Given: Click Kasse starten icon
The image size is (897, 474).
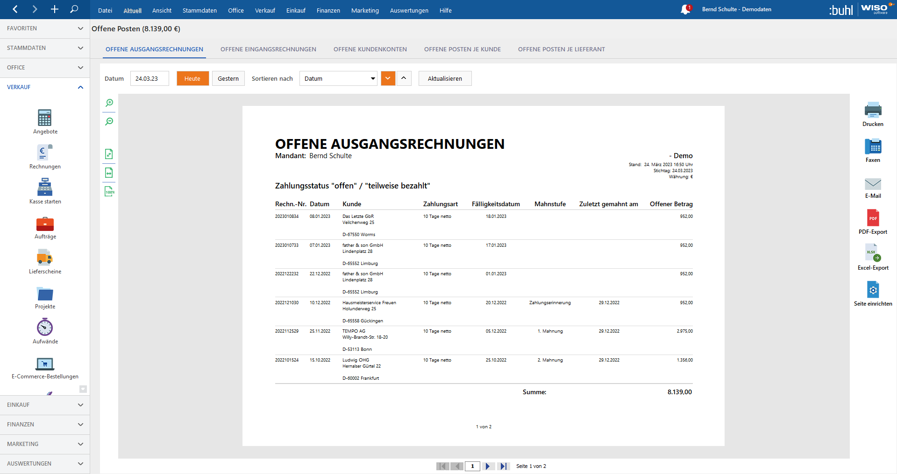Looking at the screenshot, I should click(x=45, y=188).
